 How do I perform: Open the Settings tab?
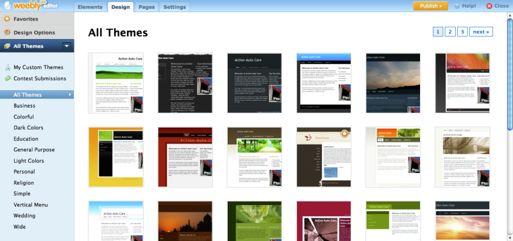pos(174,7)
